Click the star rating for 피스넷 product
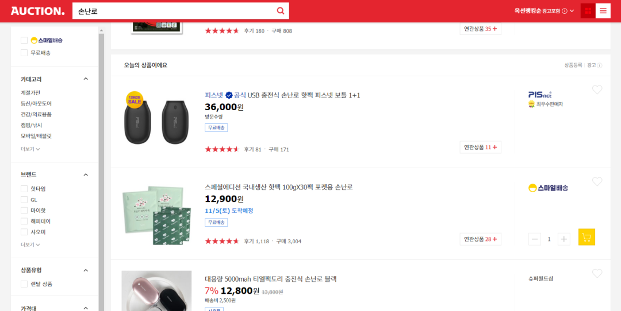621x311 pixels. [x=222, y=149]
